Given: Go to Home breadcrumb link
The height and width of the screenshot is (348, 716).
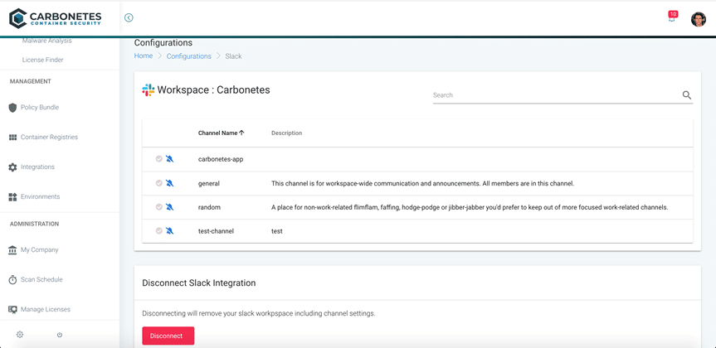Looking at the screenshot, I should click(144, 56).
